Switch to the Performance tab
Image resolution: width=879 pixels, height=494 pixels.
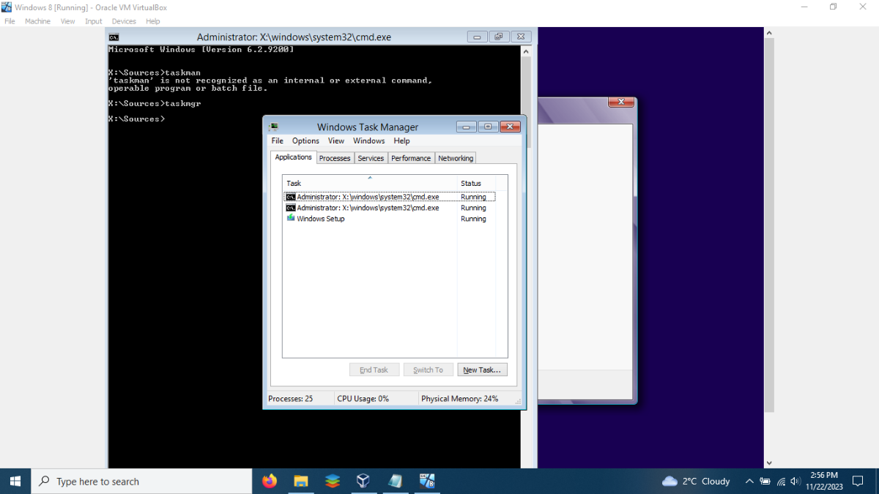(411, 158)
